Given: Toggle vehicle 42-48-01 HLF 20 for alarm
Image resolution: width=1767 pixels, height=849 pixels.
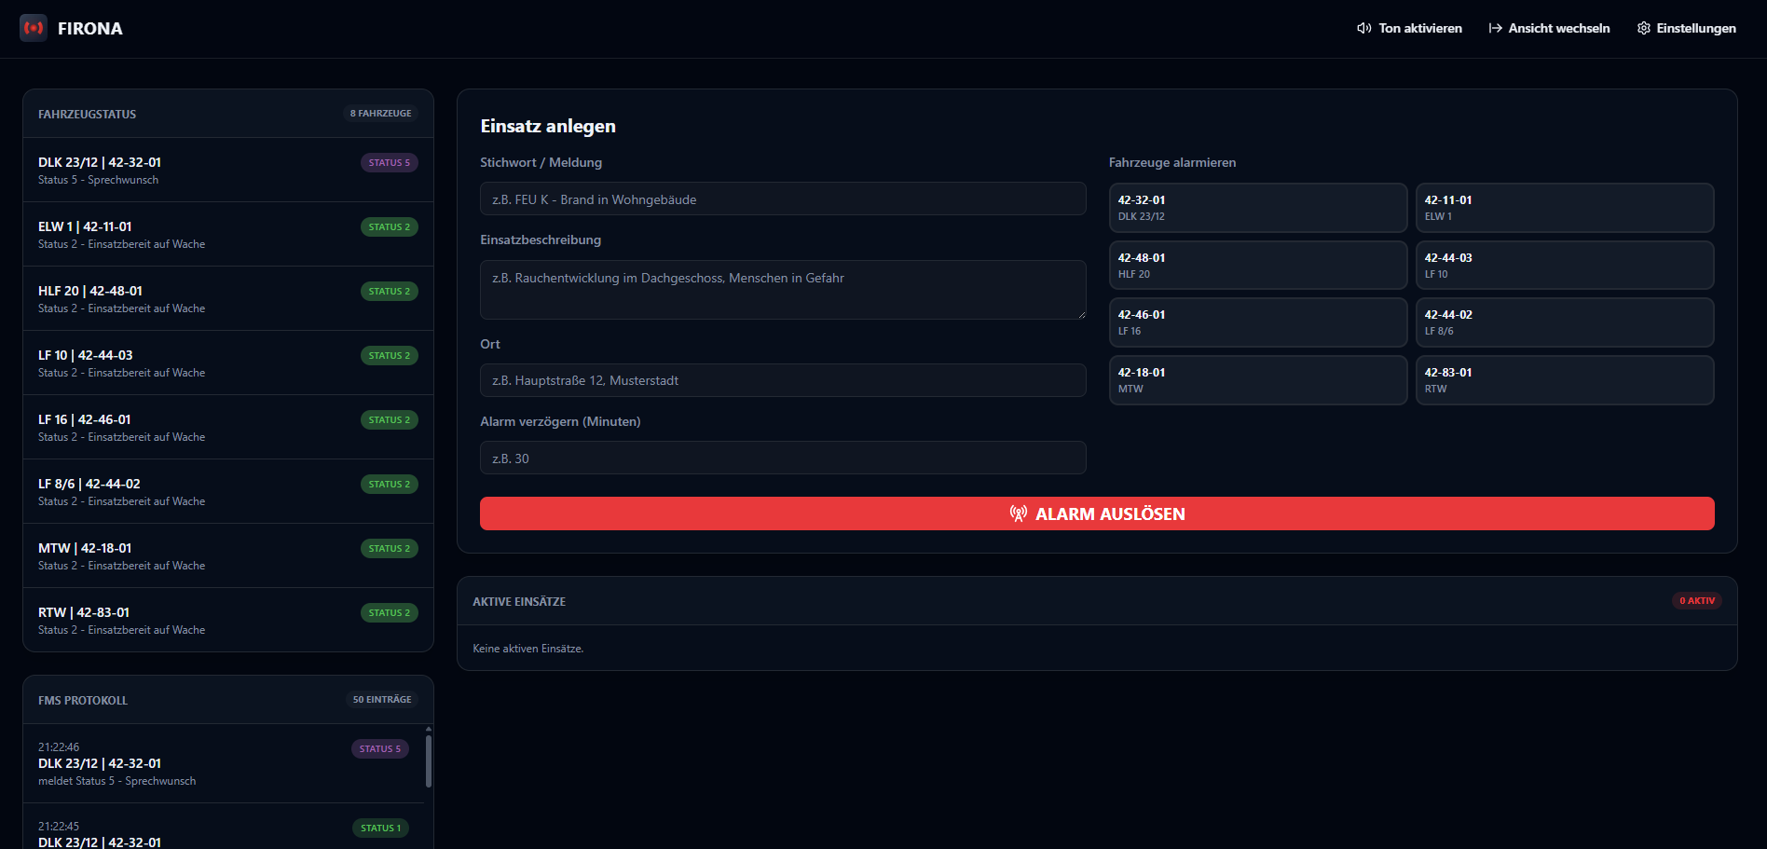Looking at the screenshot, I should [1258, 266].
